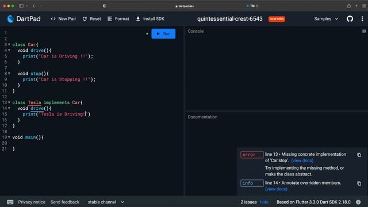Collapse class Car fold arrow on line 3
Image resolution: width=368 pixels, height=207 pixels.
point(9,44)
